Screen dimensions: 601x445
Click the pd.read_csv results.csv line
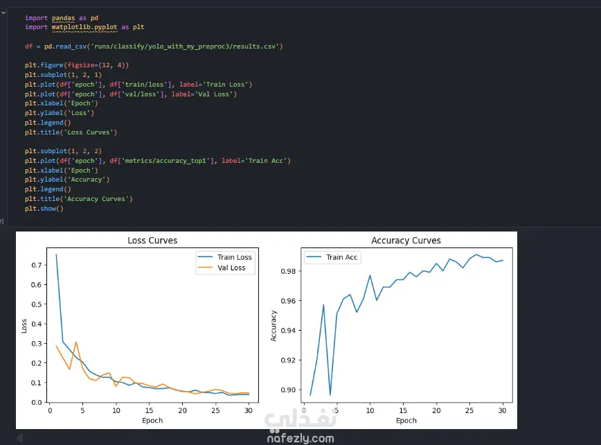(x=154, y=46)
